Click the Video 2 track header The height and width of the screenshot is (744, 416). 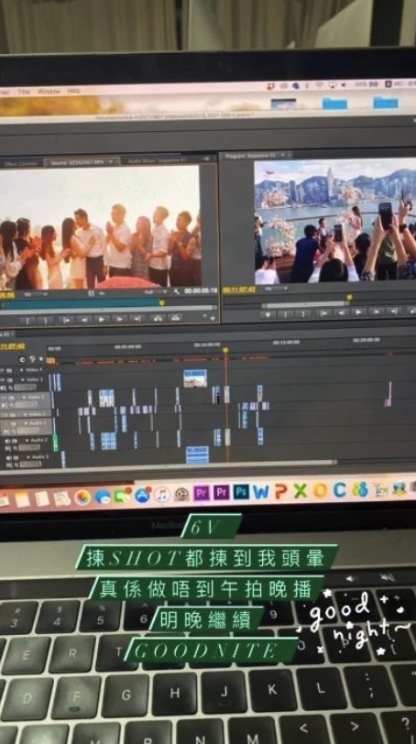click(x=26, y=401)
